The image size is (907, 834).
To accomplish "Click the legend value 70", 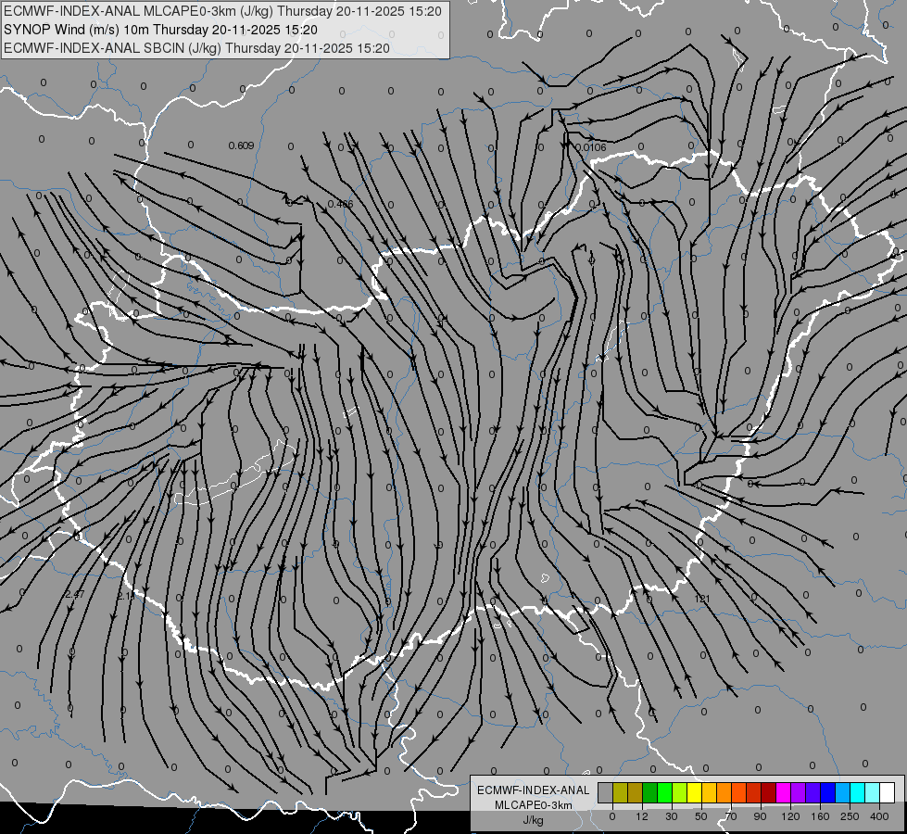I will pyautogui.click(x=731, y=816).
